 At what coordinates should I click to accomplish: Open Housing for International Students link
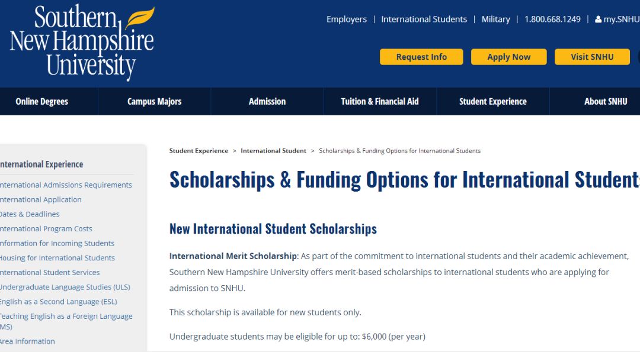pos(57,258)
